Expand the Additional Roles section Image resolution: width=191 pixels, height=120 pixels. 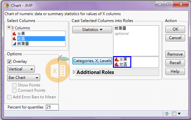click(x=74, y=72)
